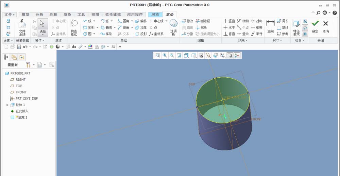Open the 矩形 dropdown arrow
Image resolution: width=340 pixels, height=176 pixels.
tap(97, 27)
